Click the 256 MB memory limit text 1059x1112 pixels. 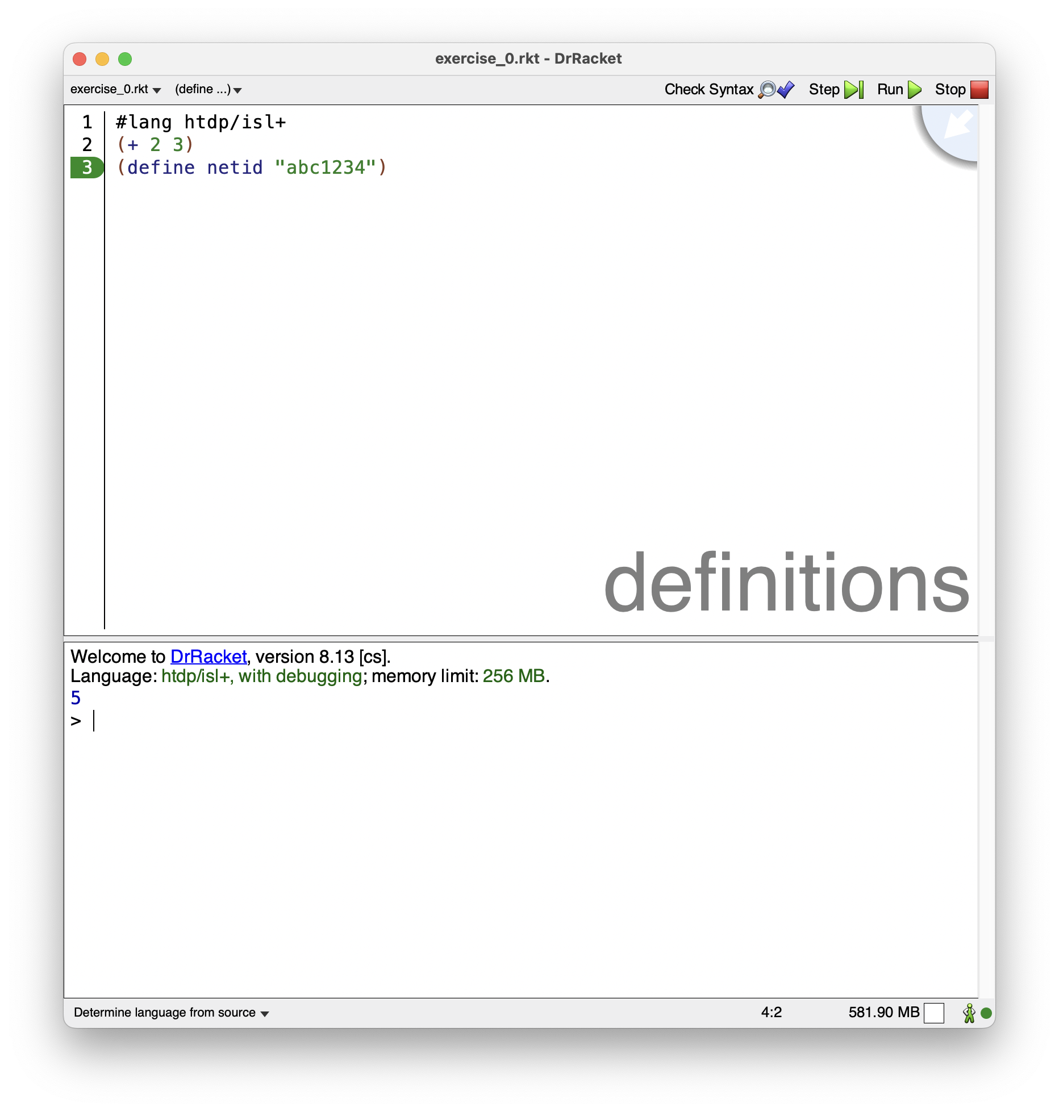click(x=514, y=676)
